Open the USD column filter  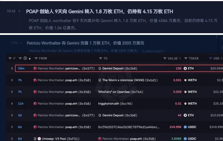pyautogui.click(x=210, y=58)
